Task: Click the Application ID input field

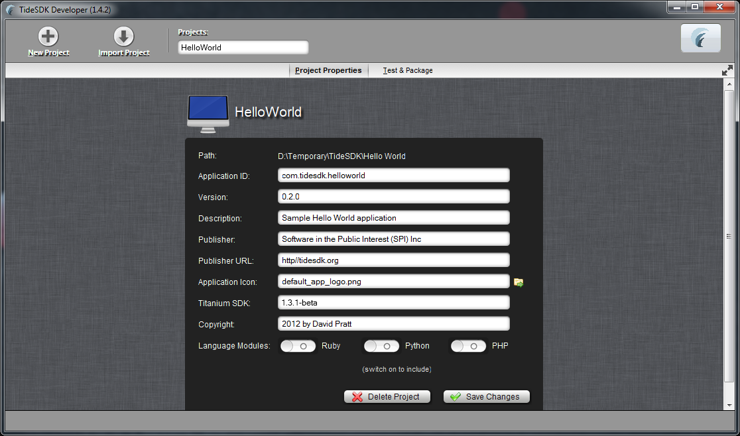Action: [x=394, y=176]
